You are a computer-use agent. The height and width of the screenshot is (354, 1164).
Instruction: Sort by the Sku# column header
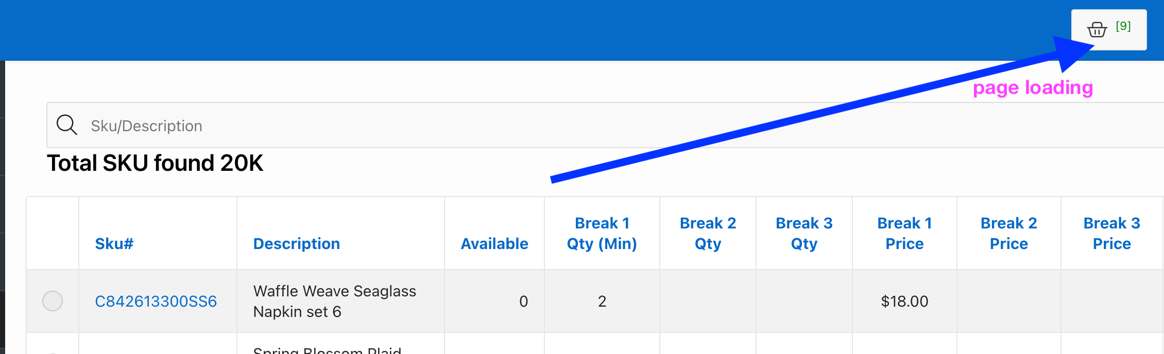[x=114, y=243]
